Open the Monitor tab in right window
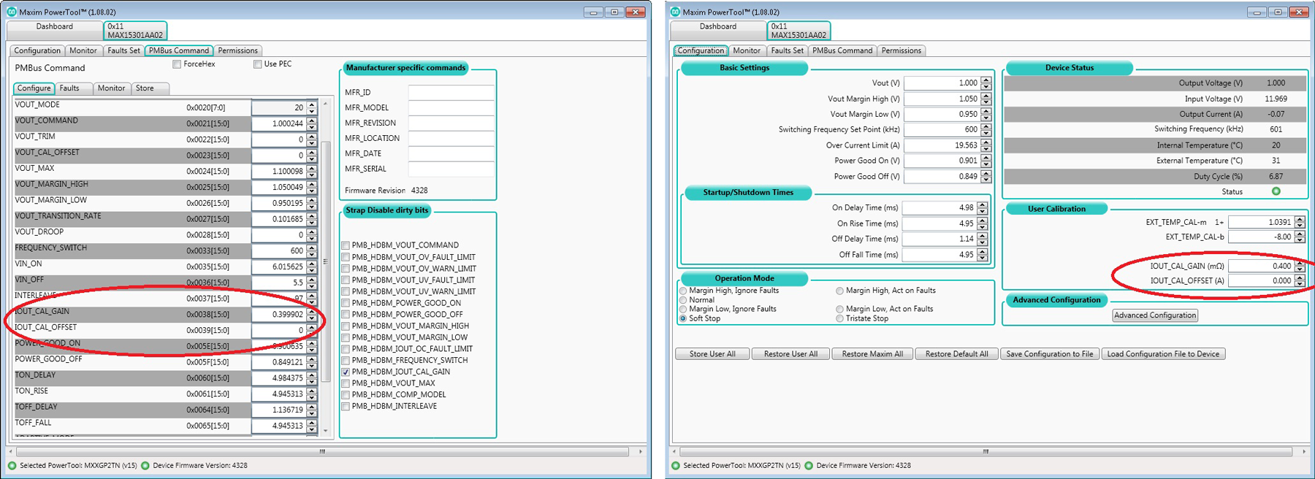This screenshot has width=1315, height=479. coord(747,50)
